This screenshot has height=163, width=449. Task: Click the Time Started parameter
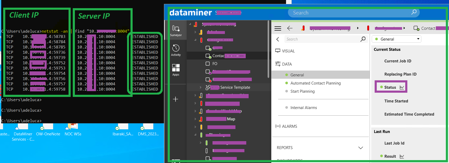396,101
